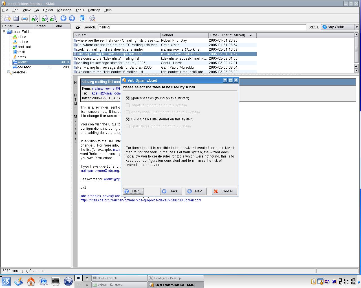Open the View menu
This screenshot has width=361, height=288.
click(x=27, y=10)
